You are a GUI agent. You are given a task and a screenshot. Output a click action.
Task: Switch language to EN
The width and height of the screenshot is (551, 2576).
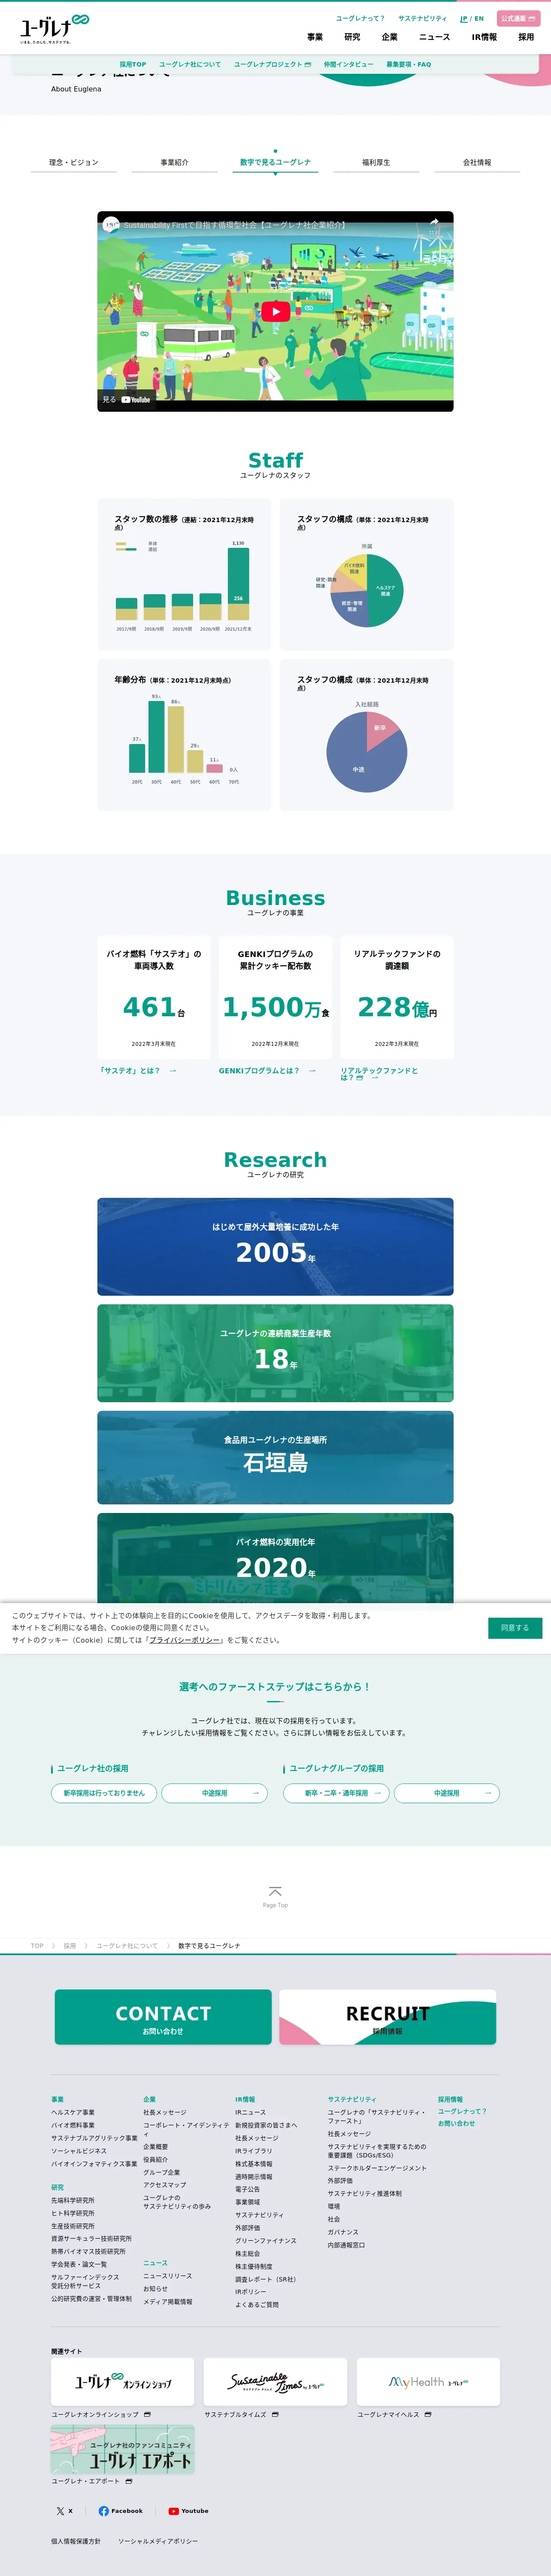coord(479,18)
